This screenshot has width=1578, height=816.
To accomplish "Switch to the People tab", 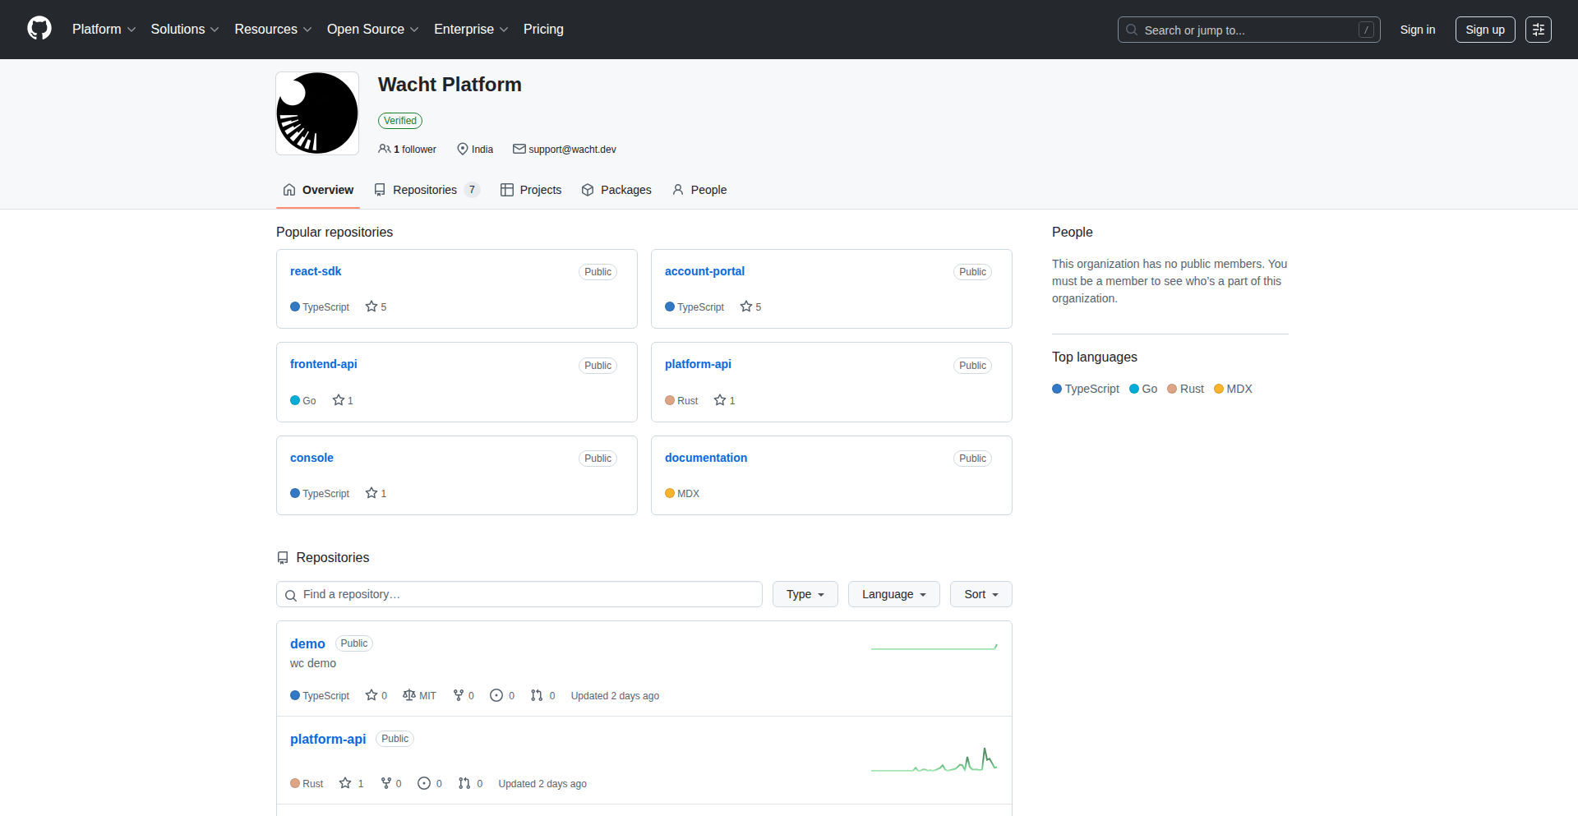I will [699, 190].
